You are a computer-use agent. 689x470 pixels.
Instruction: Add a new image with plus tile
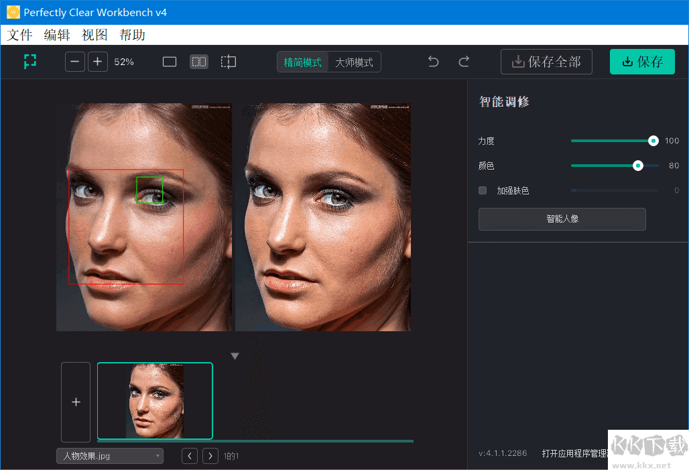pyautogui.click(x=76, y=402)
